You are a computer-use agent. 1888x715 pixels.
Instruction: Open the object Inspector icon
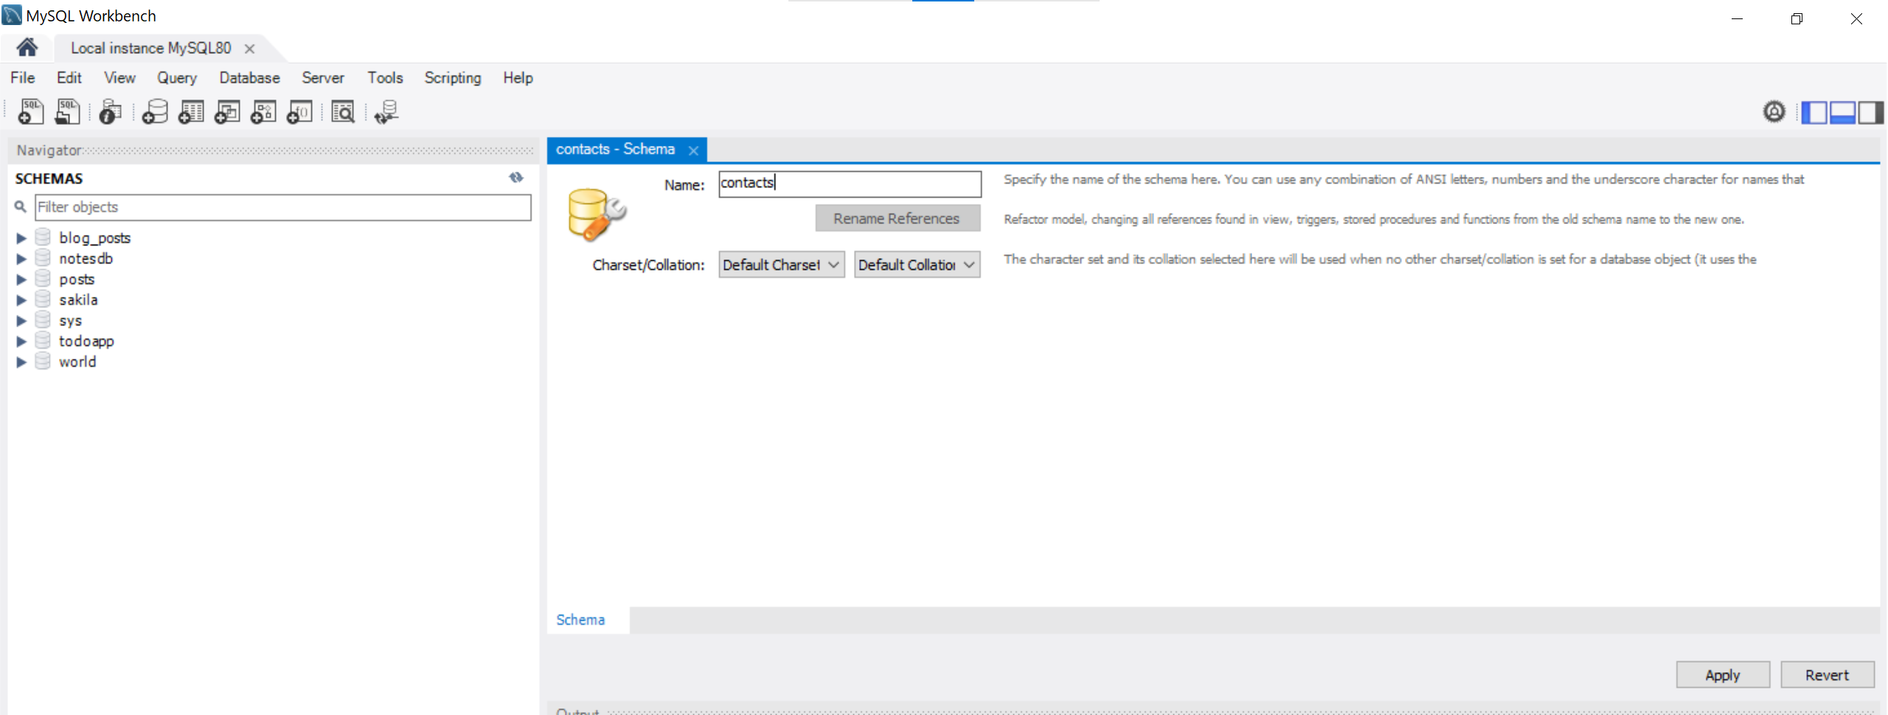pyautogui.click(x=111, y=112)
